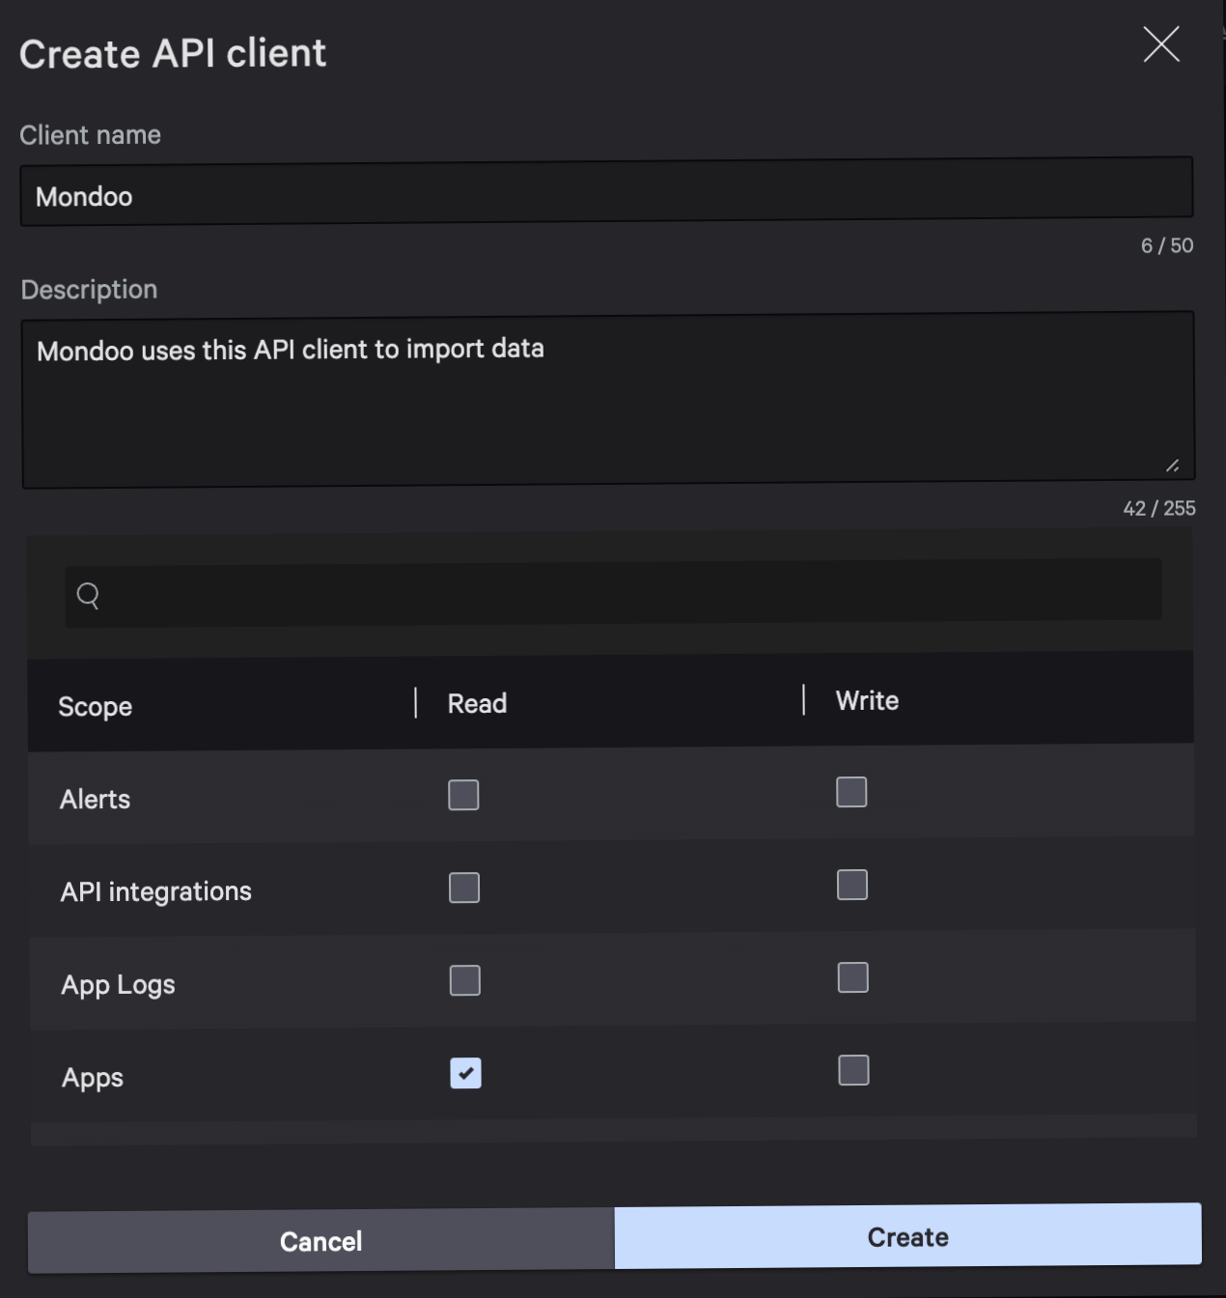Click the Scope column header
Image resolution: width=1226 pixels, height=1298 pixels.
pyautogui.click(x=95, y=706)
